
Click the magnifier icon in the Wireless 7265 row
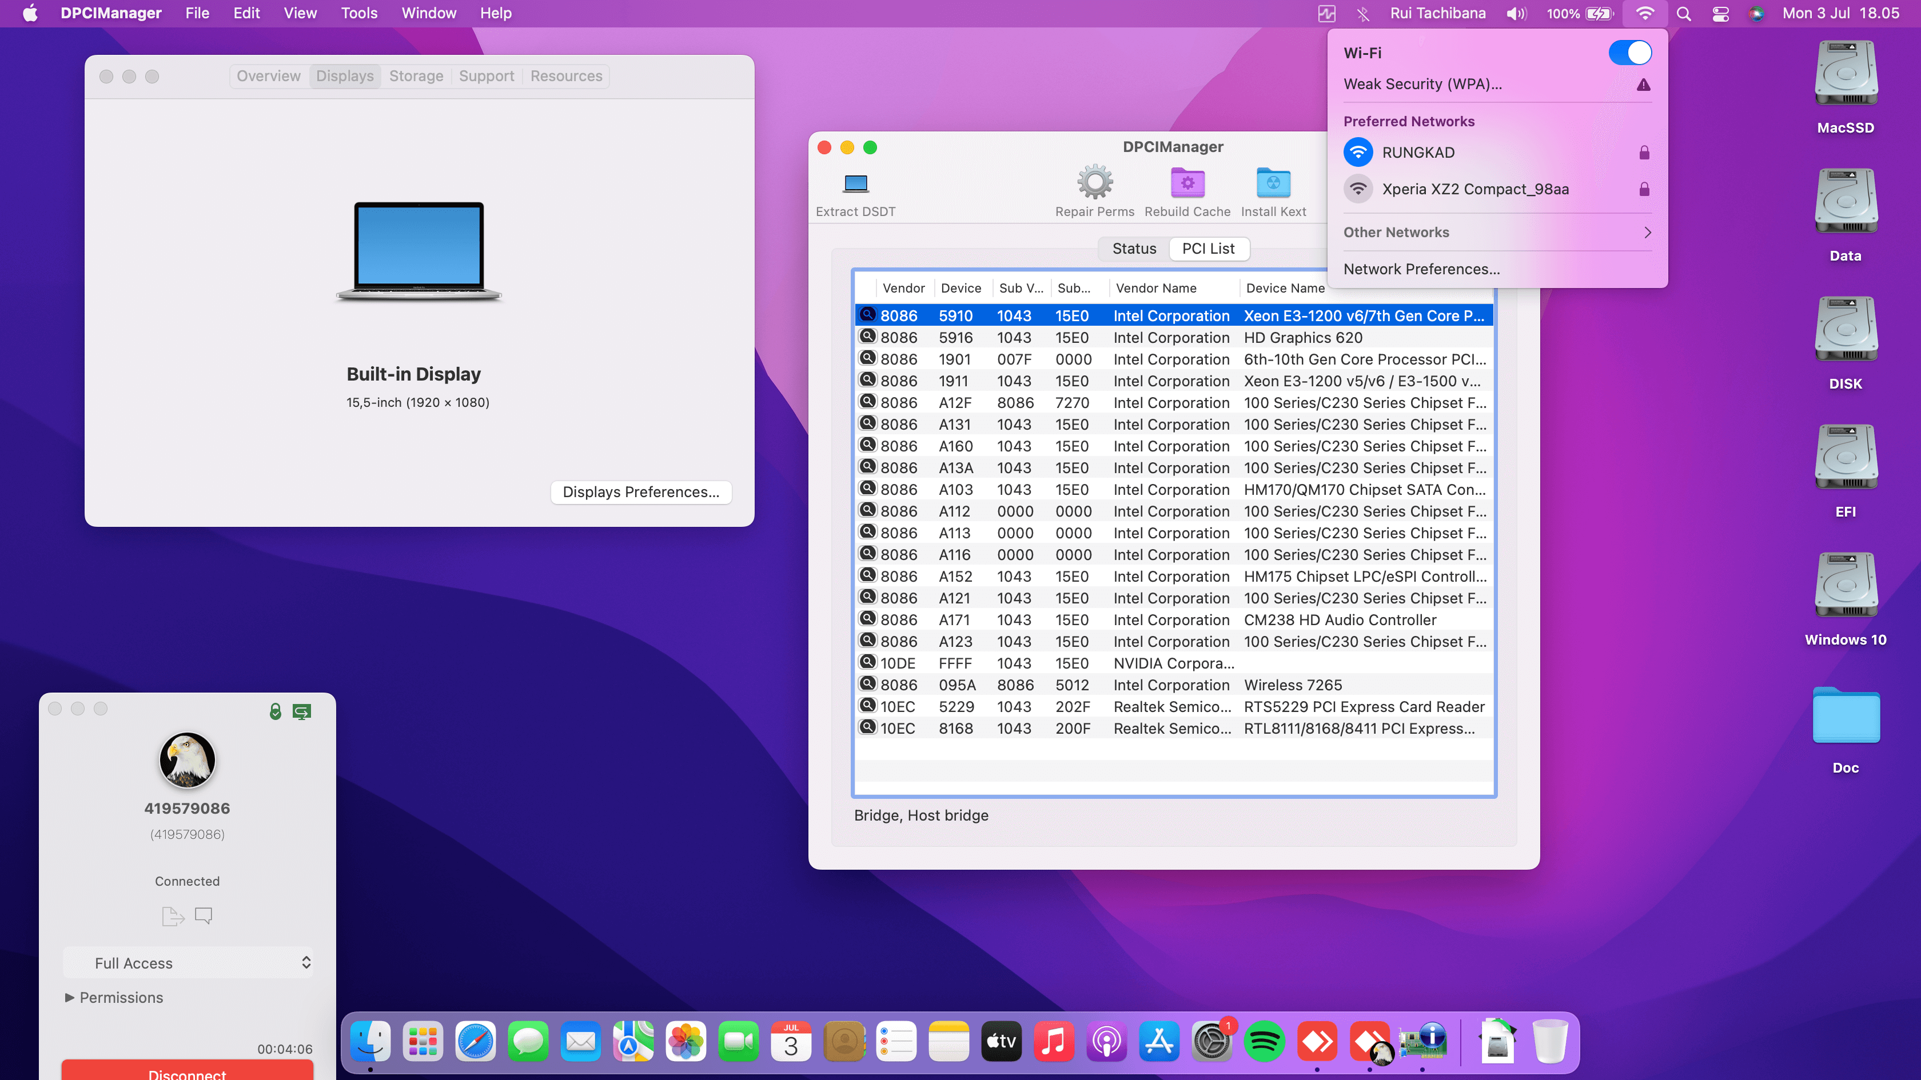click(867, 683)
